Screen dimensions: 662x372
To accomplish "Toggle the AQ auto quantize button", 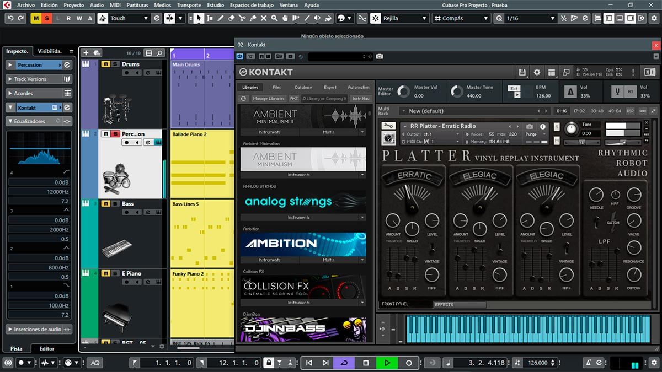I will (x=95, y=363).
